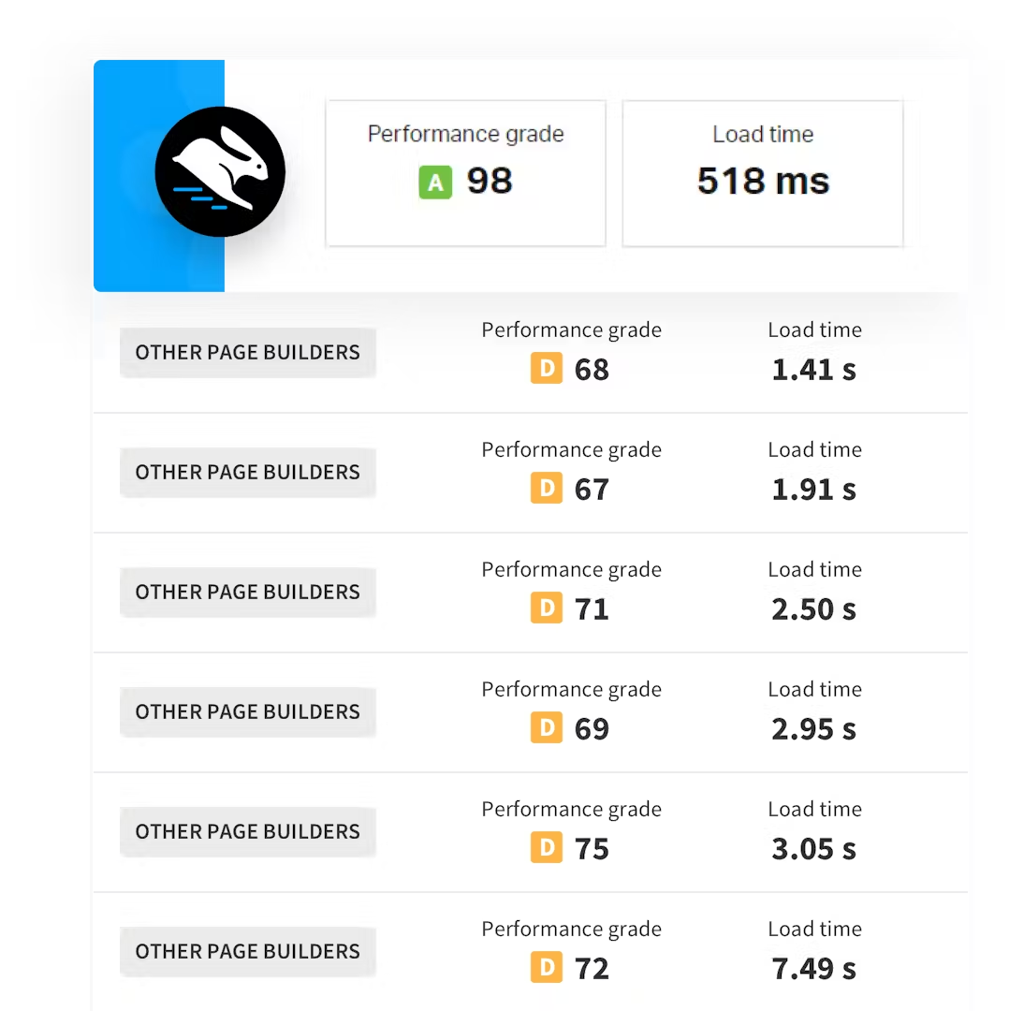
Task: Click the D badge next to 75
Action: (x=547, y=847)
